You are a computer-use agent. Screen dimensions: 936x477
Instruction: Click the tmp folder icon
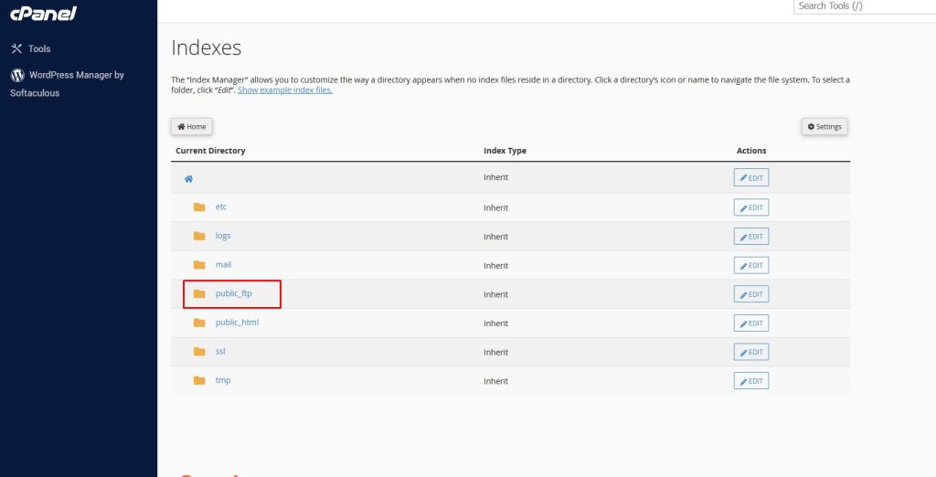click(x=199, y=381)
